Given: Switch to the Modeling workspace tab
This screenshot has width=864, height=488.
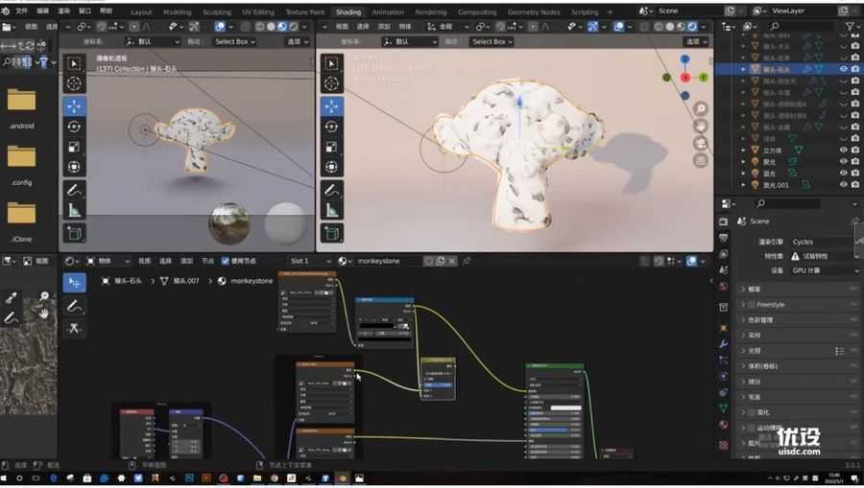Looking at the screenshot, I should point(178,12).
